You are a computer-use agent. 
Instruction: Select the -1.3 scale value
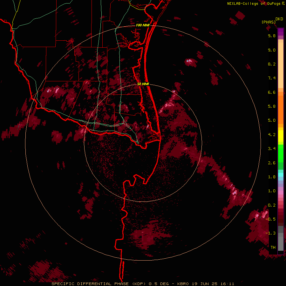(270, 233)
